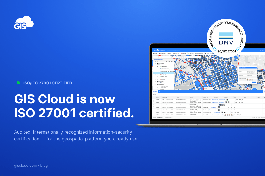Tick the select-all checkbox in the table header
The width and height of the screenshot is (265, 176).
pyautogui.click(x=154, y=97)
